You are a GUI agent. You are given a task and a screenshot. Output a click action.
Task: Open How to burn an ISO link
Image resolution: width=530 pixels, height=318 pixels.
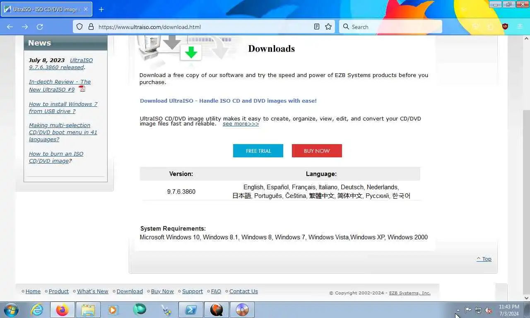(56, 157)
